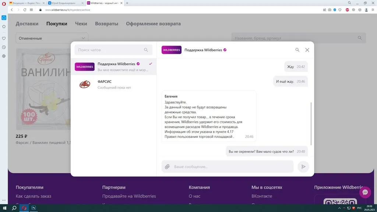Switch to the Возвраты tab
The image size is (377, 212).
[106, 24]
